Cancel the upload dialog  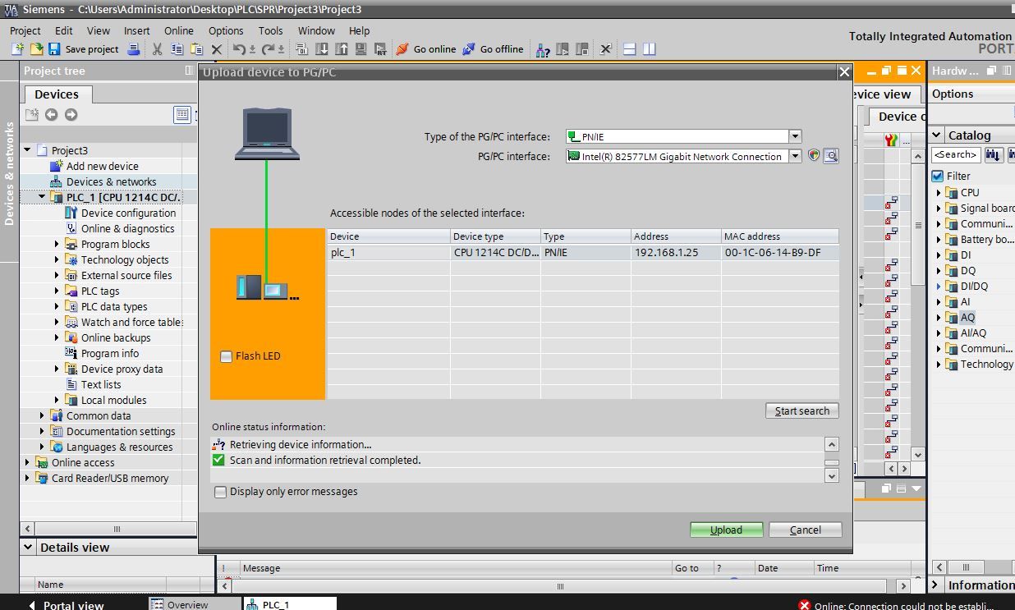coord(806,530)
